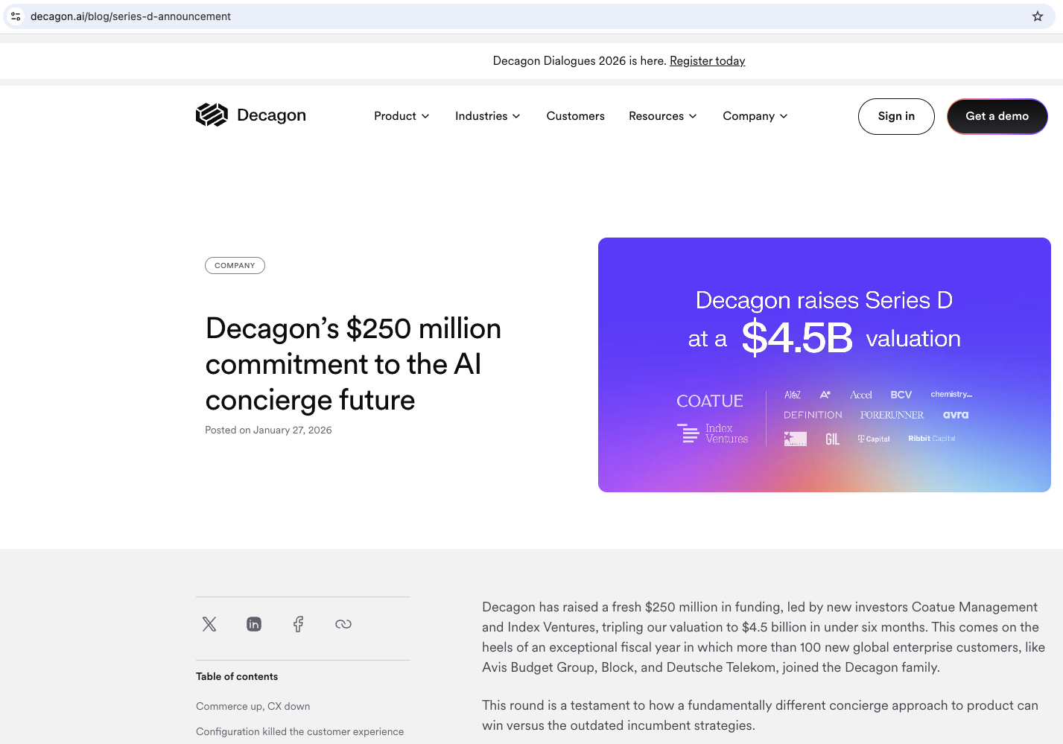Viewport: 1063px width, 744px height.
Task: Click the DEFINITION logo in banner
Action: click(x=813, y=415)
